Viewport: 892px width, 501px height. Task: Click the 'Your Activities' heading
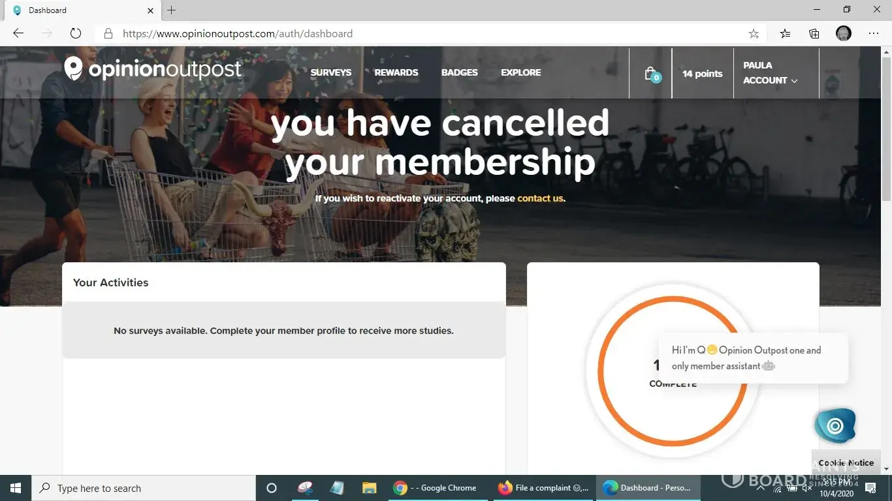[110, 282]
